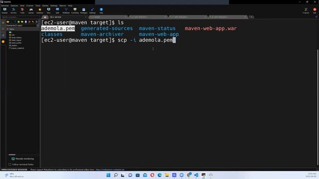Click the red Exit button
Viewport: 319px width, 179px height.
tap(315, 10)
